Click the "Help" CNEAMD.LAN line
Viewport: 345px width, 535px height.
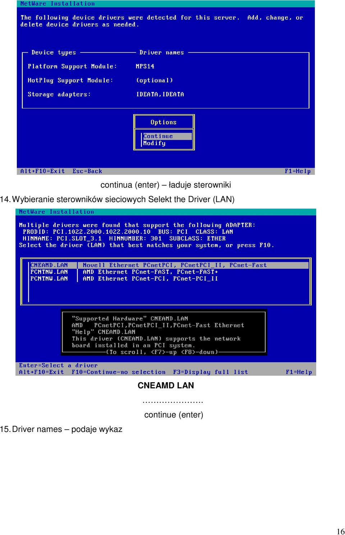(103, 332)
